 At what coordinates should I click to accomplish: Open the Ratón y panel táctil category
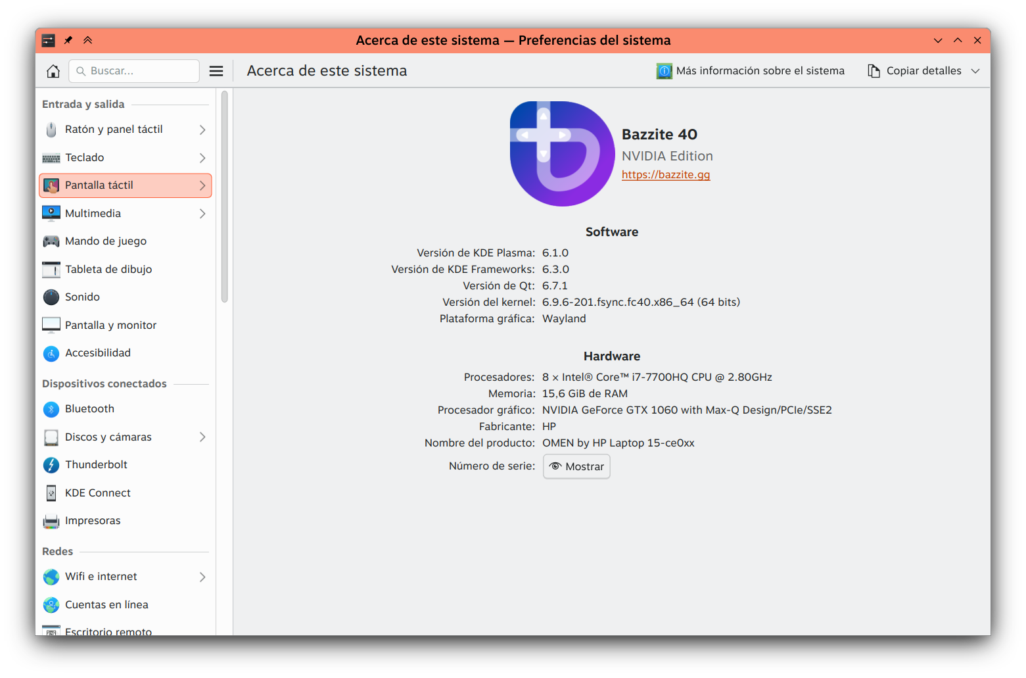126,130
